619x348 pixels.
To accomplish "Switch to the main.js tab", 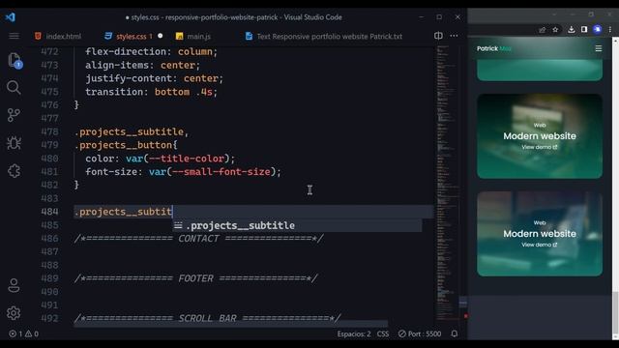I will click(193, 37).
